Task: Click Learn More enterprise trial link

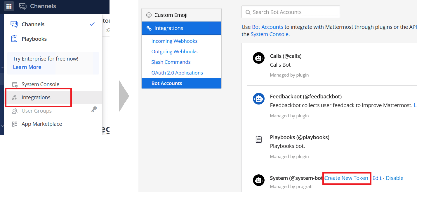Action: (x=27, y=67)
